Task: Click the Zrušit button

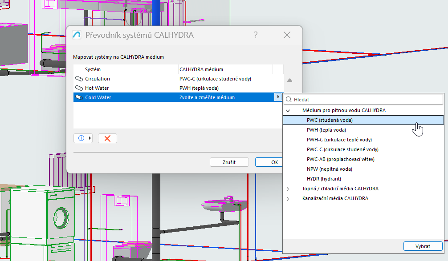Action: [x=229, y=162]
